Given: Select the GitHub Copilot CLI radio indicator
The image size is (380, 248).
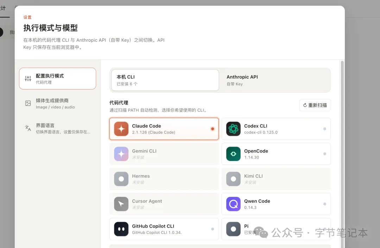Looking at the screenshot, I should click(x=213, y=229).
